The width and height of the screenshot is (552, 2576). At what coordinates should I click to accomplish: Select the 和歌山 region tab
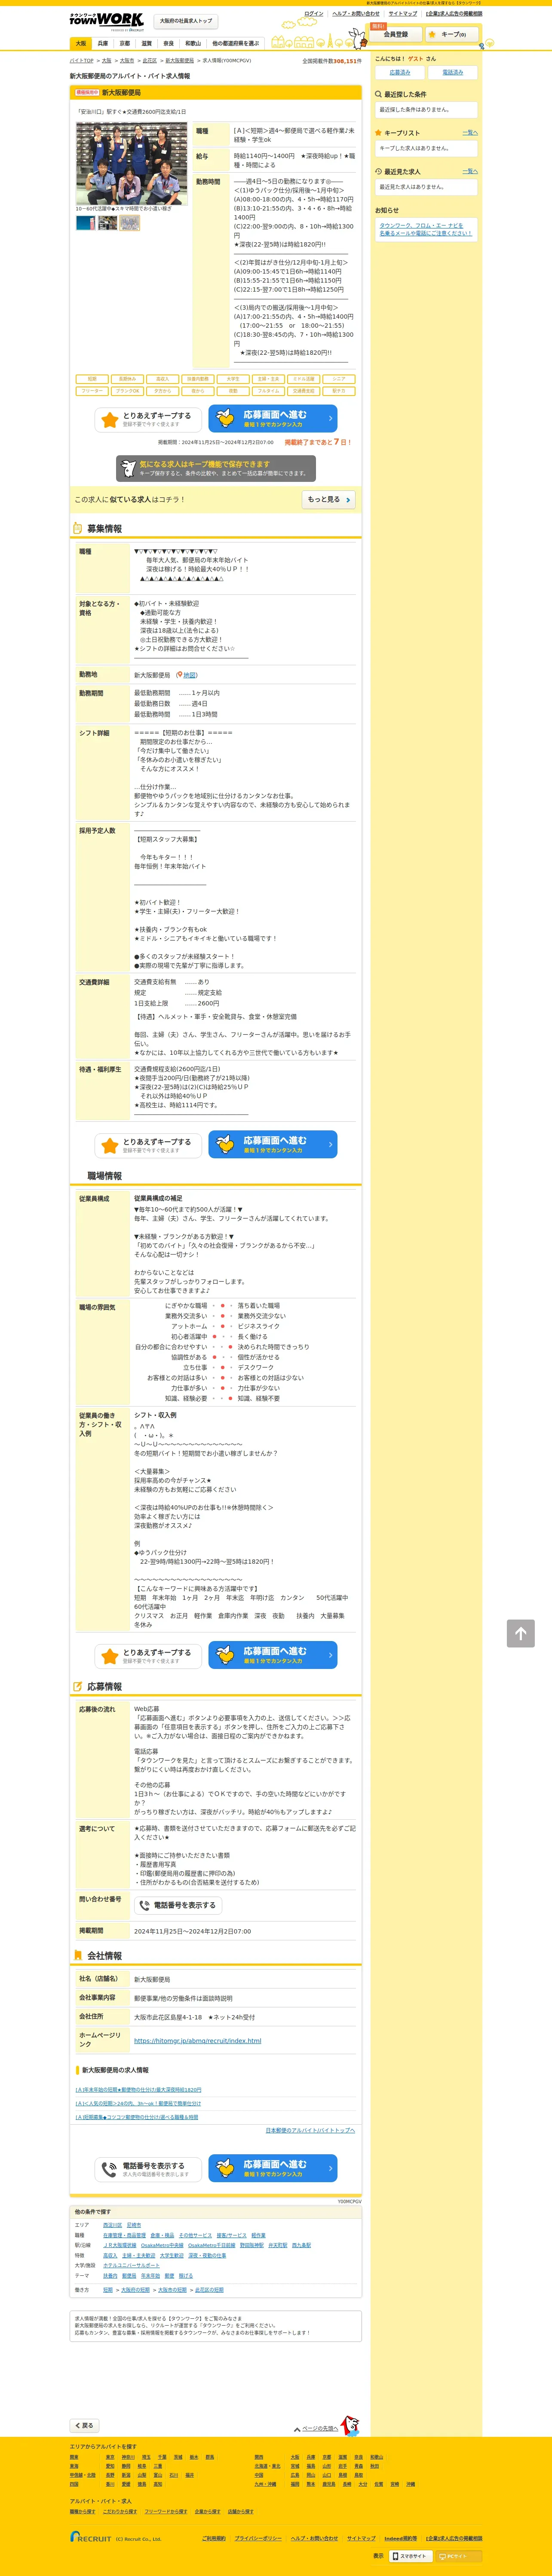point(193,44)
